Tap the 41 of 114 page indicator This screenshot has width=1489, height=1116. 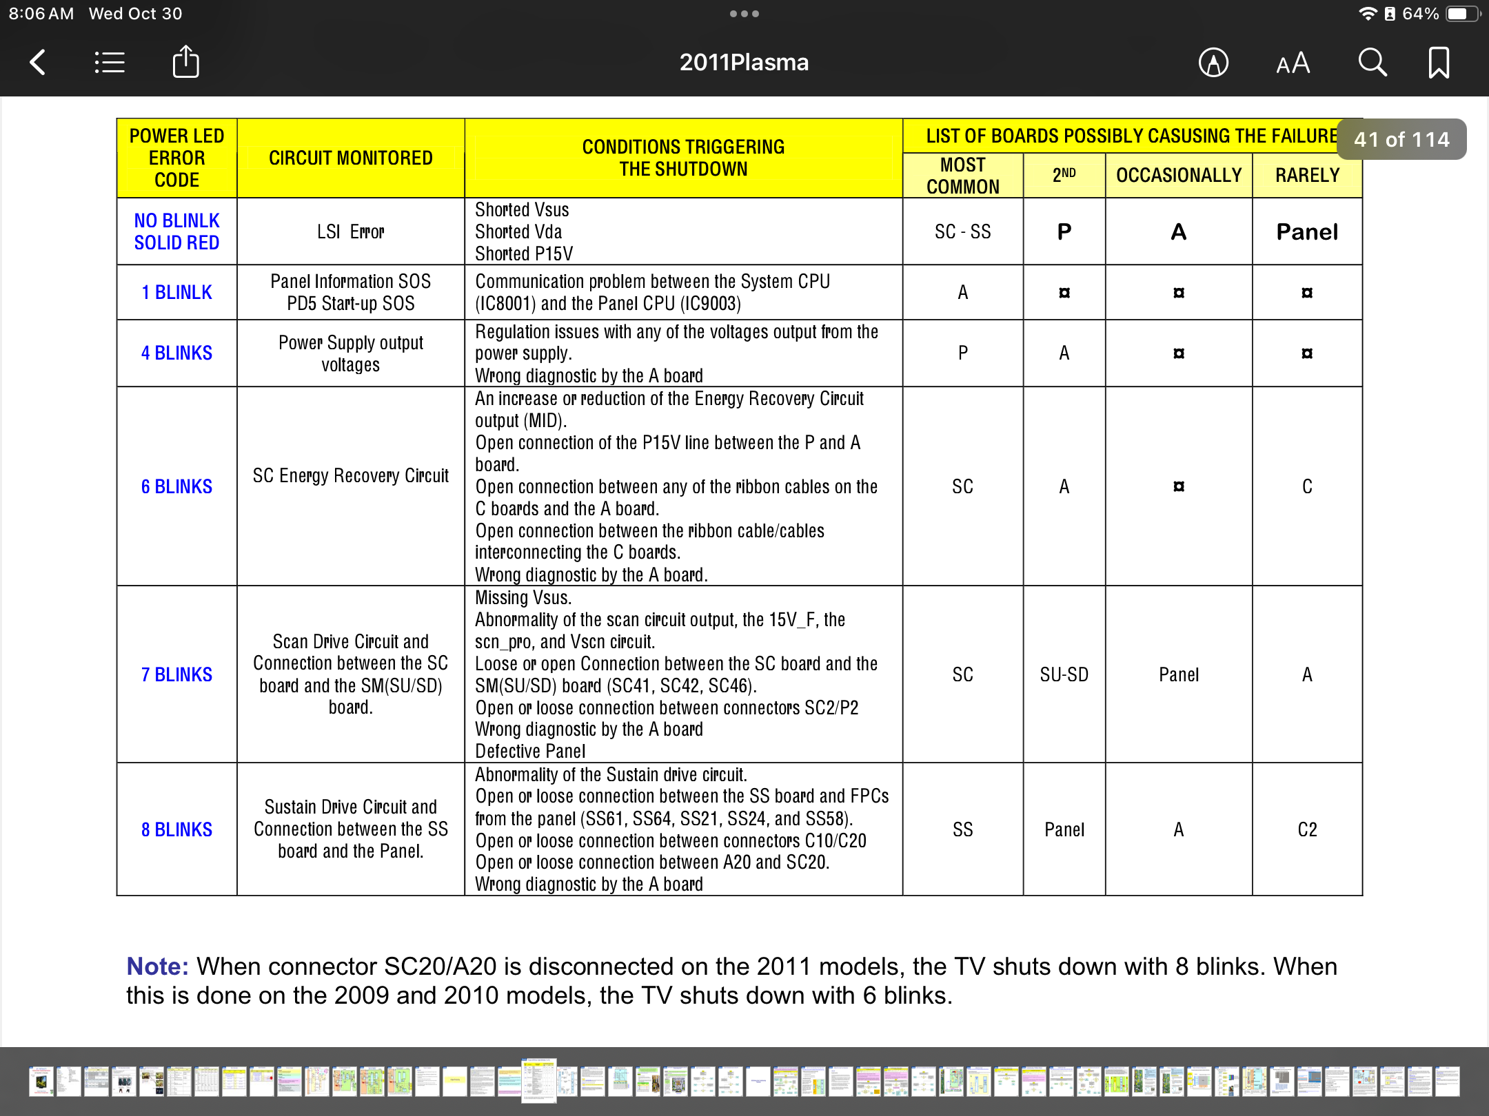tap(1401, 139)
